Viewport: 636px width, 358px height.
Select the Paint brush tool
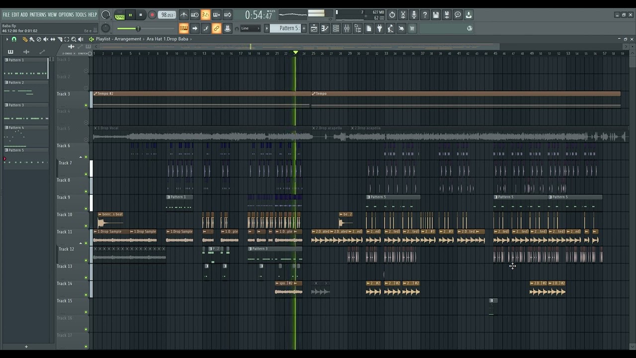(x=32, y=39)
